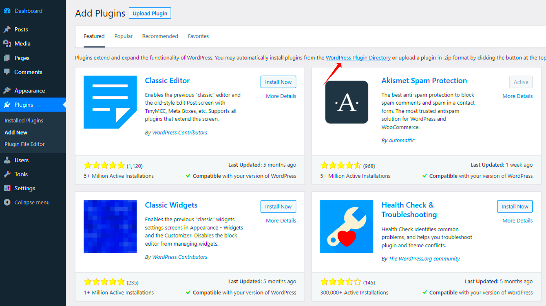546x306 pixels.
Task: Switch to the Recommended tab
Action: coord(160,36)
